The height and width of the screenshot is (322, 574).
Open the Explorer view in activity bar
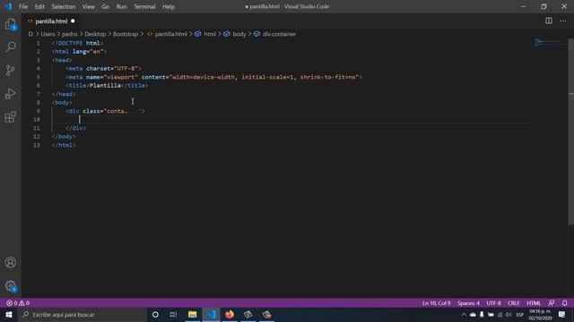click(10, 24)
